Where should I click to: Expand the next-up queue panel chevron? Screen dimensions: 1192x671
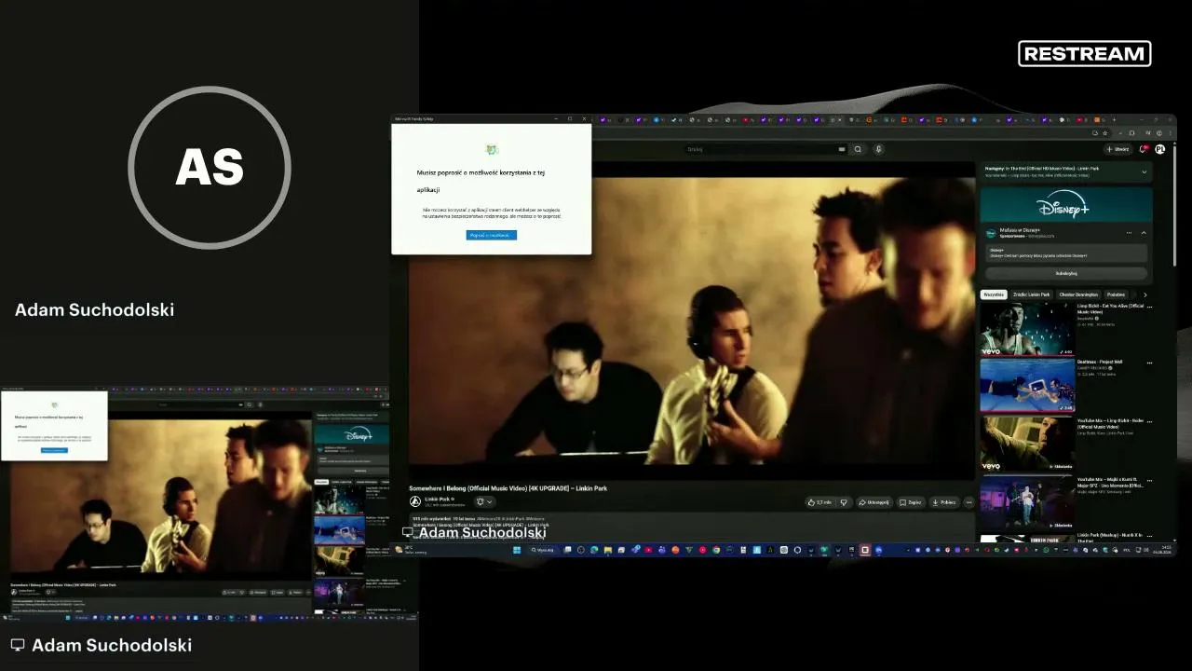[x=1145, y=171]
